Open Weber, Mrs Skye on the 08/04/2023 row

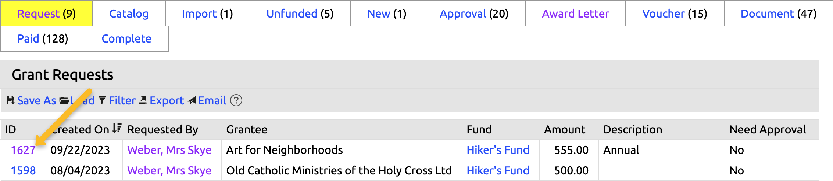coord(169,170)
